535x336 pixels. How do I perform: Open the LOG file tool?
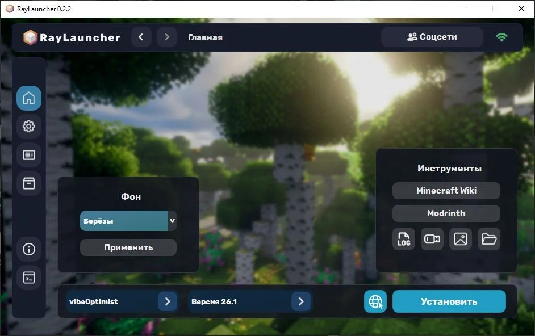[404, 239]
